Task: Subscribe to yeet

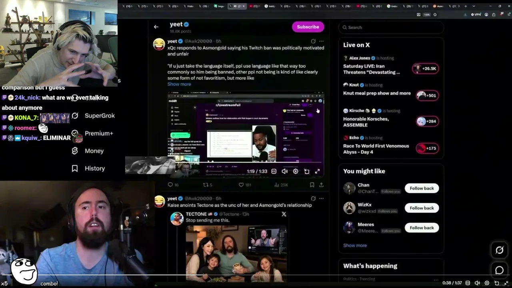Action: click(x=308, y=27)
